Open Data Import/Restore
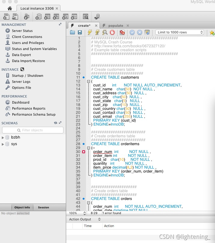The height and width of the screenshot is (243, 215). point(29,61)
